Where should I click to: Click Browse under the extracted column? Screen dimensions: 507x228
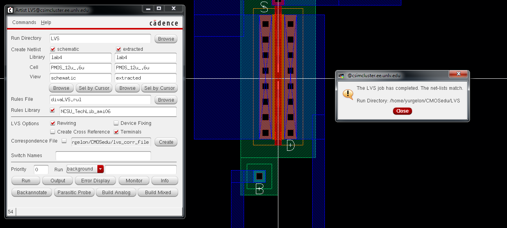[x=127, y=88]
